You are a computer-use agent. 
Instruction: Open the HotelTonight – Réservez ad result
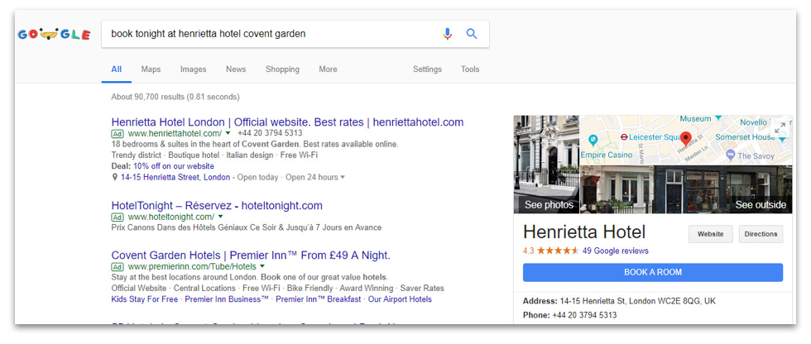tap(217, 206)
